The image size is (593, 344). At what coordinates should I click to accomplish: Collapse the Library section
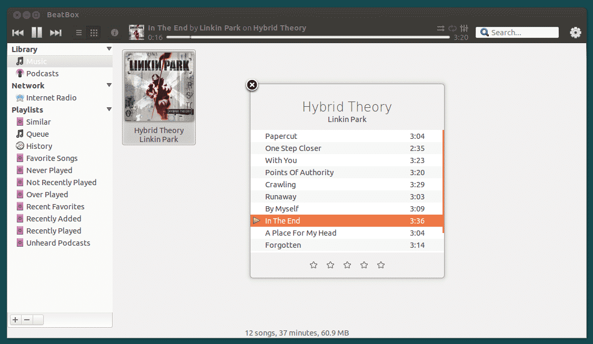[109, 49]
